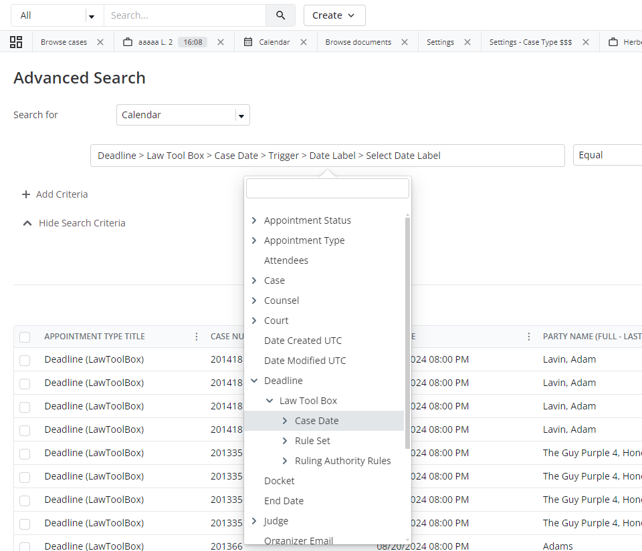This screenshot has height=551, width=642.
Task: Check the second The Guy Purple 4 row checkbox
Action: pos(25,477)
